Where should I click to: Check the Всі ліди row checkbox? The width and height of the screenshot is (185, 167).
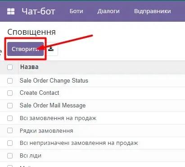[x=10, y=156]
